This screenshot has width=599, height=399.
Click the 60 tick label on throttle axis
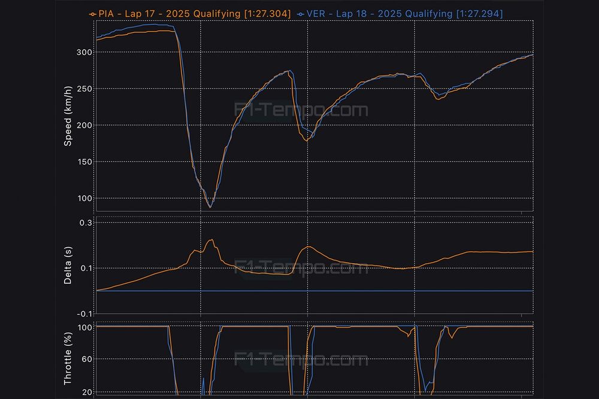(85, 359)
